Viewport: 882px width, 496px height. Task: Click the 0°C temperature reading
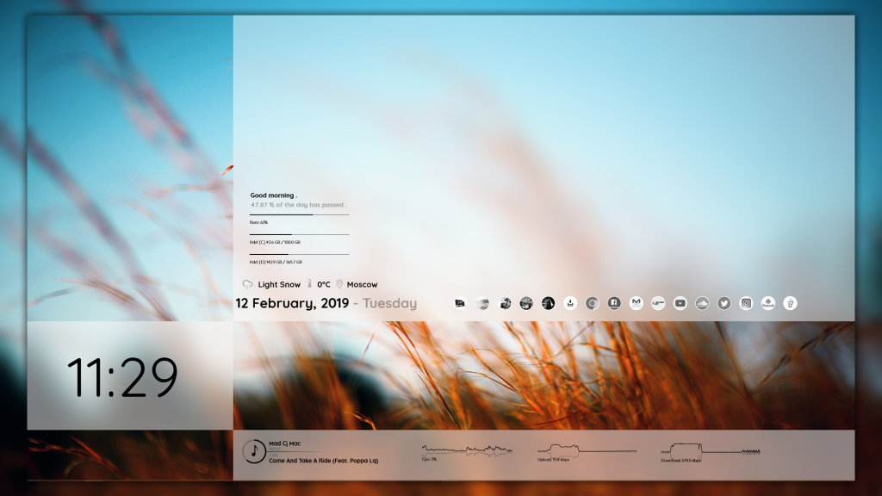[x=323, y=284]
